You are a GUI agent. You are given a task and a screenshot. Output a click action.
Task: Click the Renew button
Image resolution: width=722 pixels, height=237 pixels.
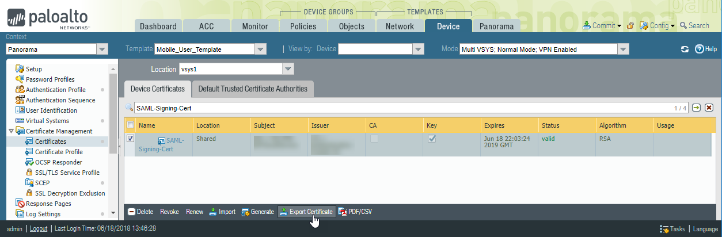pos(195,212)
